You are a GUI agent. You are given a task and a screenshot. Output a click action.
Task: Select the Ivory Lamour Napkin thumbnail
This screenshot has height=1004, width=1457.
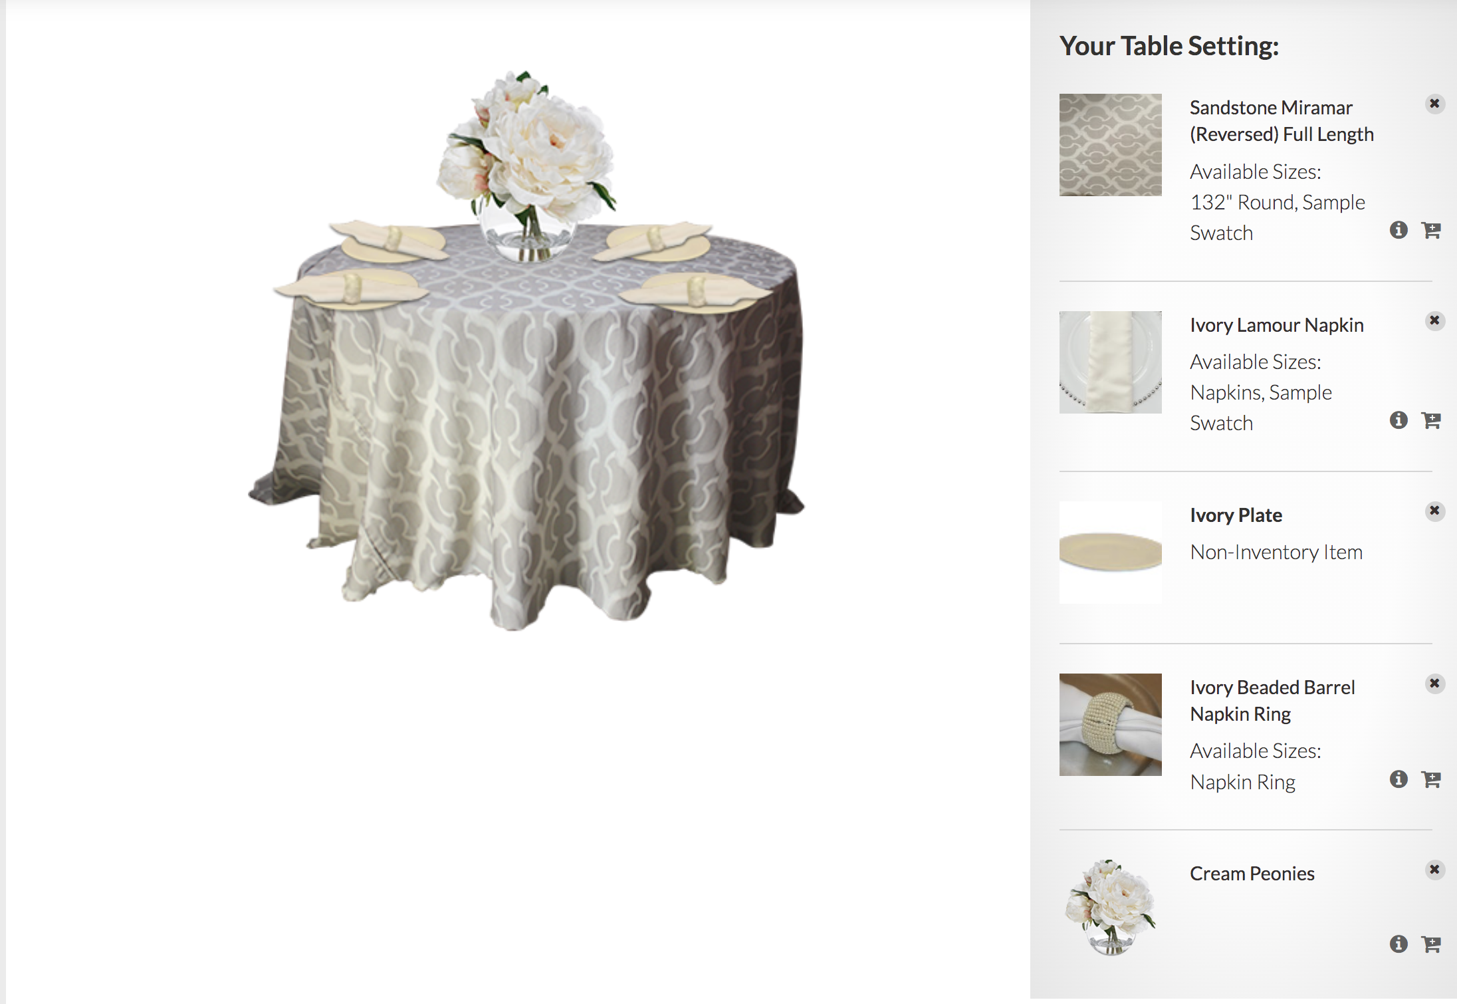pyautogui.click(x=1110, y=362)
